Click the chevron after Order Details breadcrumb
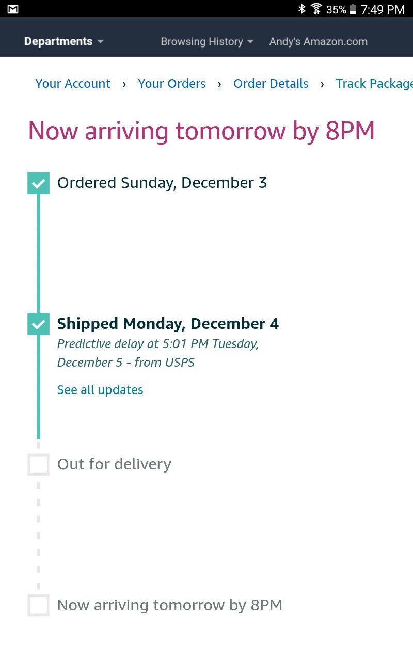Viewport: 413px width, 661px height. tap(322, 84)
